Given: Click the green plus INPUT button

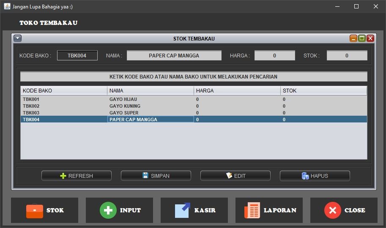Looking at the screenshot, I should 119,210.
